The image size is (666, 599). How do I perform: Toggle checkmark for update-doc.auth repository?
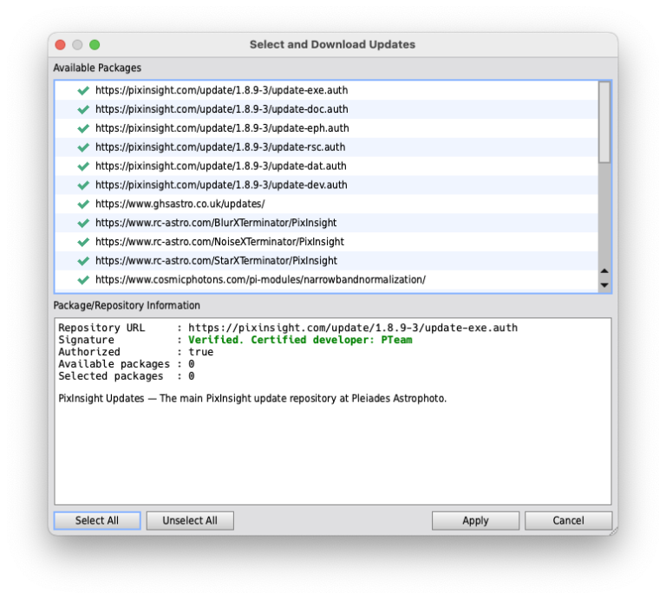click(x=83, y=109)
